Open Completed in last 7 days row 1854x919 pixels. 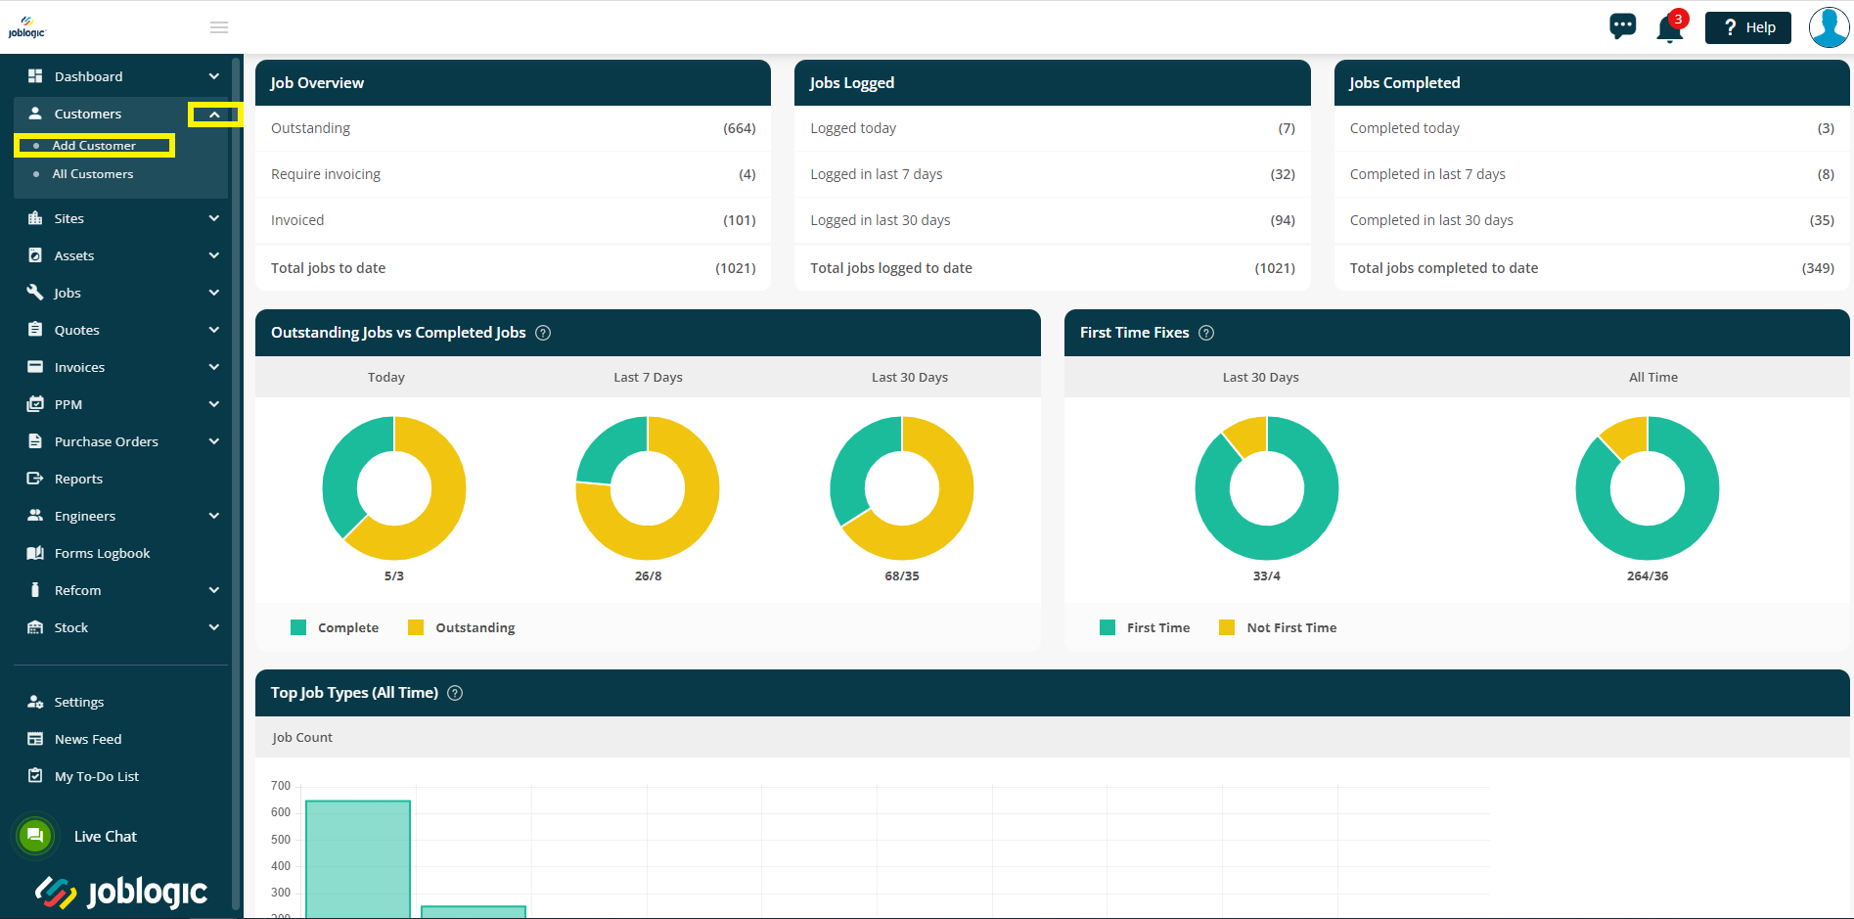(x=1592, y=174)
